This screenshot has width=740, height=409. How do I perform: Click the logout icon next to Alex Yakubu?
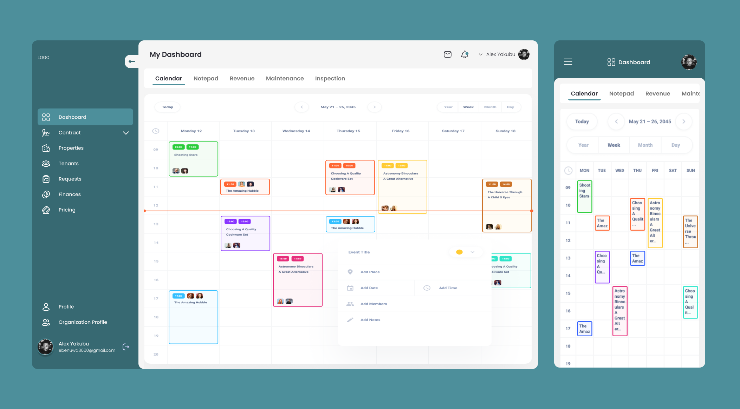pos(125,347)
